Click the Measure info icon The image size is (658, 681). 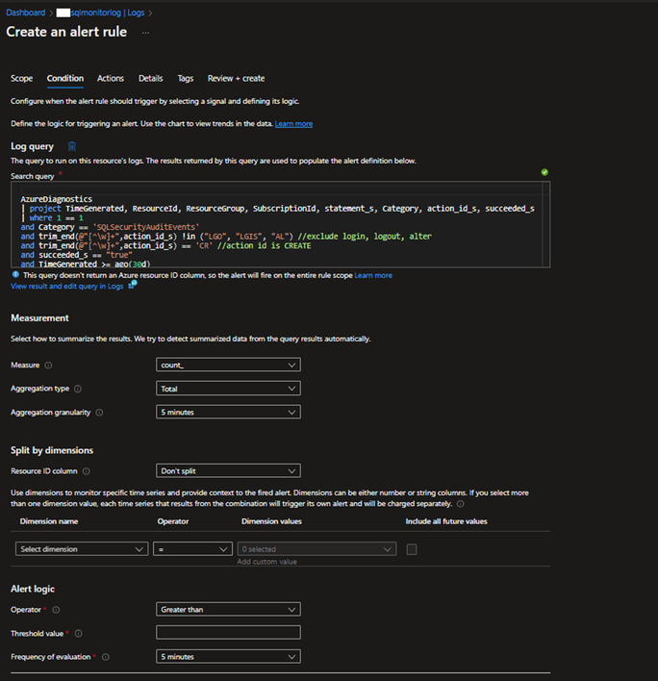(x=49, y=366)
